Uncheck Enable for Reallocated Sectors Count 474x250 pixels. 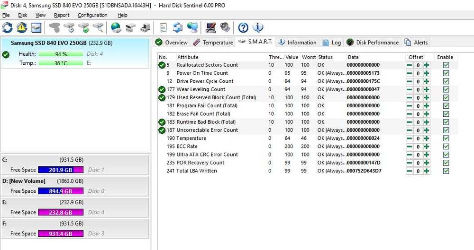point(446,65)
